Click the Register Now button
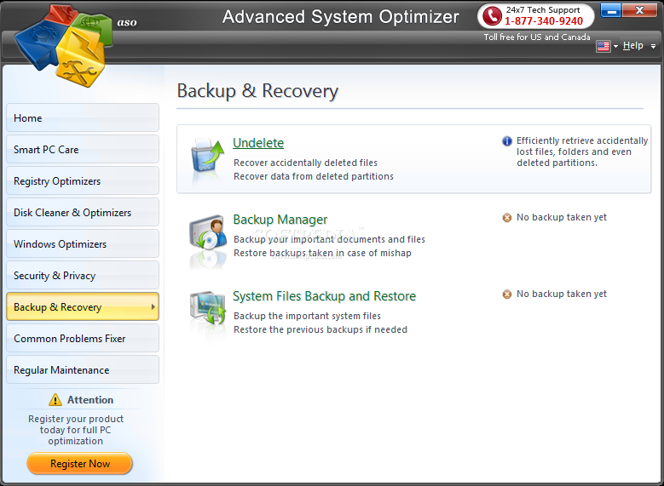The width and height of the screenshot is (664, 486). (x=79, y=463)
